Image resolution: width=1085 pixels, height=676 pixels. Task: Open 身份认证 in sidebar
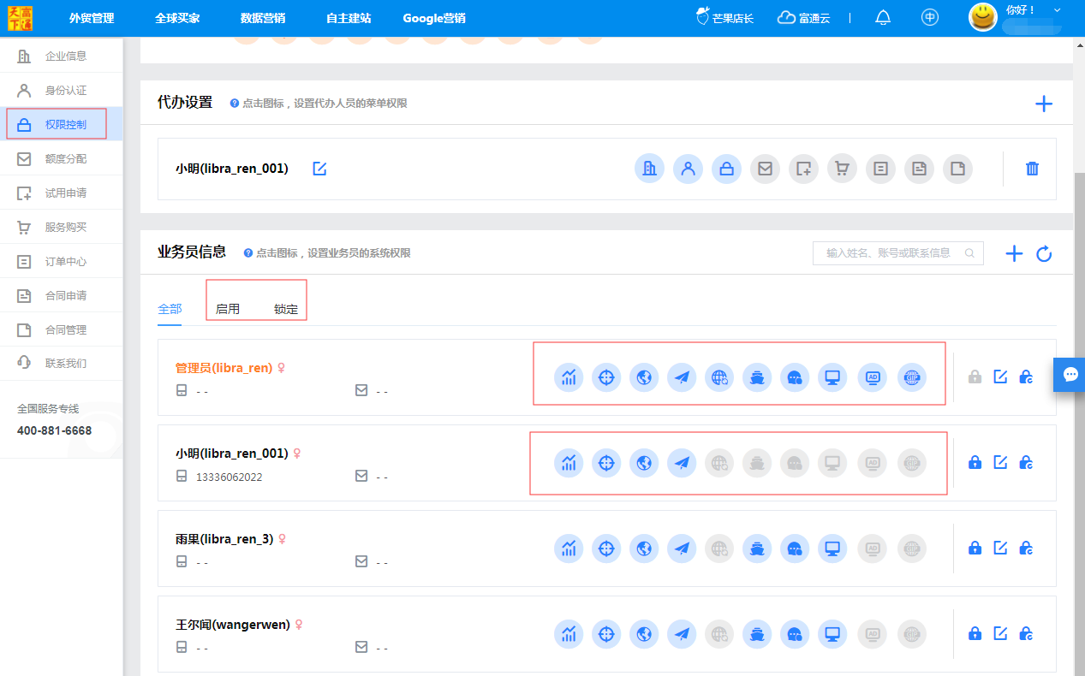click(62, 90)
